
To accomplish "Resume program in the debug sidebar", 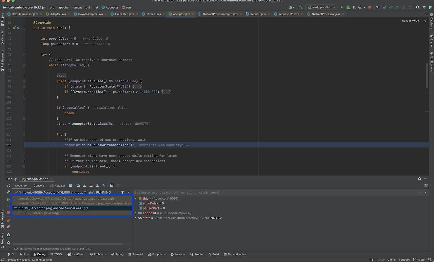I will [x=8, y=200].
